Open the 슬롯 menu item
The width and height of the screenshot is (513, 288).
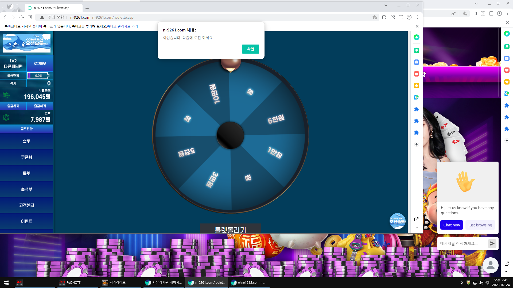[x=26, y=141]
